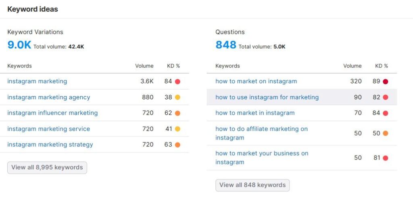Click orange KD dot for affiliate marketing question
Image resolution: width=413 pixels, height=199 pixels.
[386, 133]
